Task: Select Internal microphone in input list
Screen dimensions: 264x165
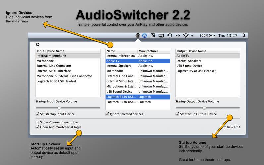Action: [x=68, y=56]
